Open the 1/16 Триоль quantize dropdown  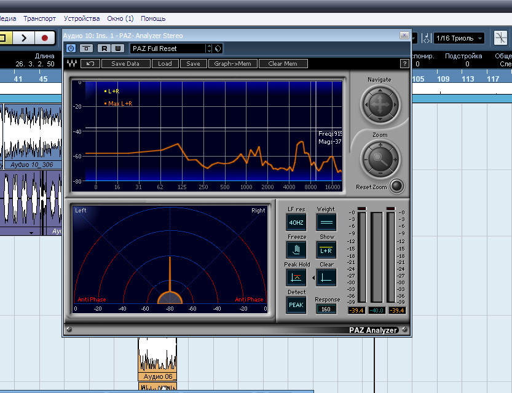coord(459,38)
